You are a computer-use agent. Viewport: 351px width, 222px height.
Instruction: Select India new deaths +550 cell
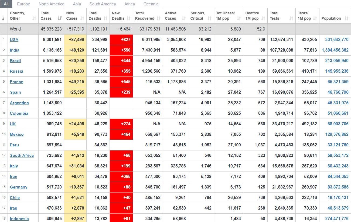click(121, 50)
